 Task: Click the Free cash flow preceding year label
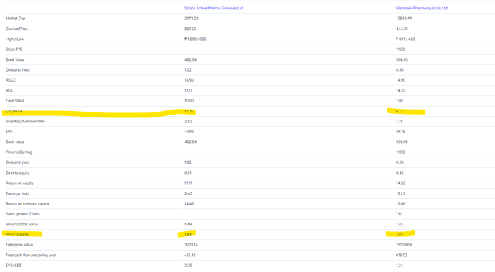point(31,256)
